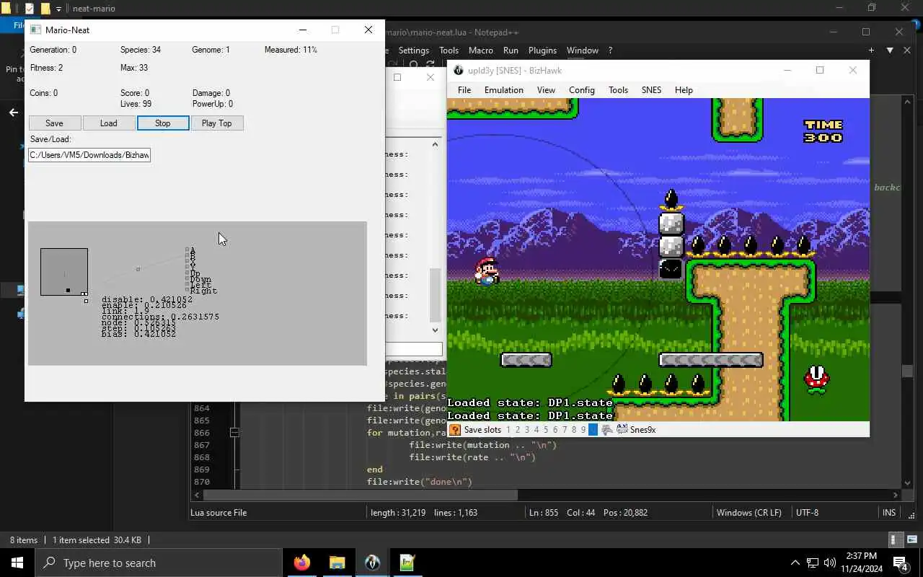
Task: Open the BizHawk Emulation menu
Action: pos(503,90)
